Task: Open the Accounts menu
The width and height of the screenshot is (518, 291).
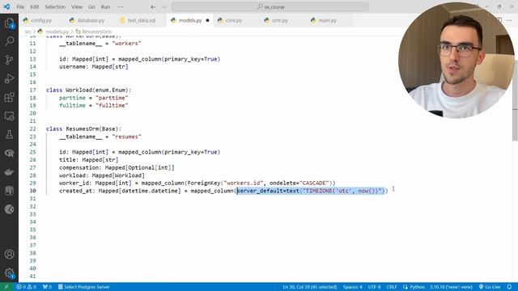Action: 9,255
